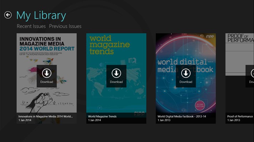The height and width of the screenshot is (142, 254).
Task: Click the back arrow beside My Library
Action: (8, 15)
